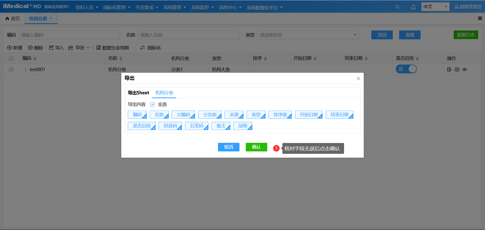485x230 pixels.
Task: Open notifications bell icon
Action: [413, 7]
